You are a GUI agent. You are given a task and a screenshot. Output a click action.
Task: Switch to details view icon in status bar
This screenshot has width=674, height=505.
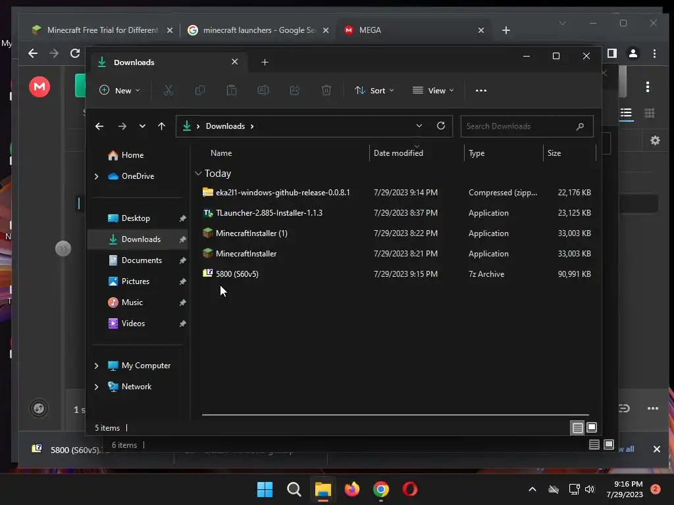pyautogui.click(x=577, y=427)
